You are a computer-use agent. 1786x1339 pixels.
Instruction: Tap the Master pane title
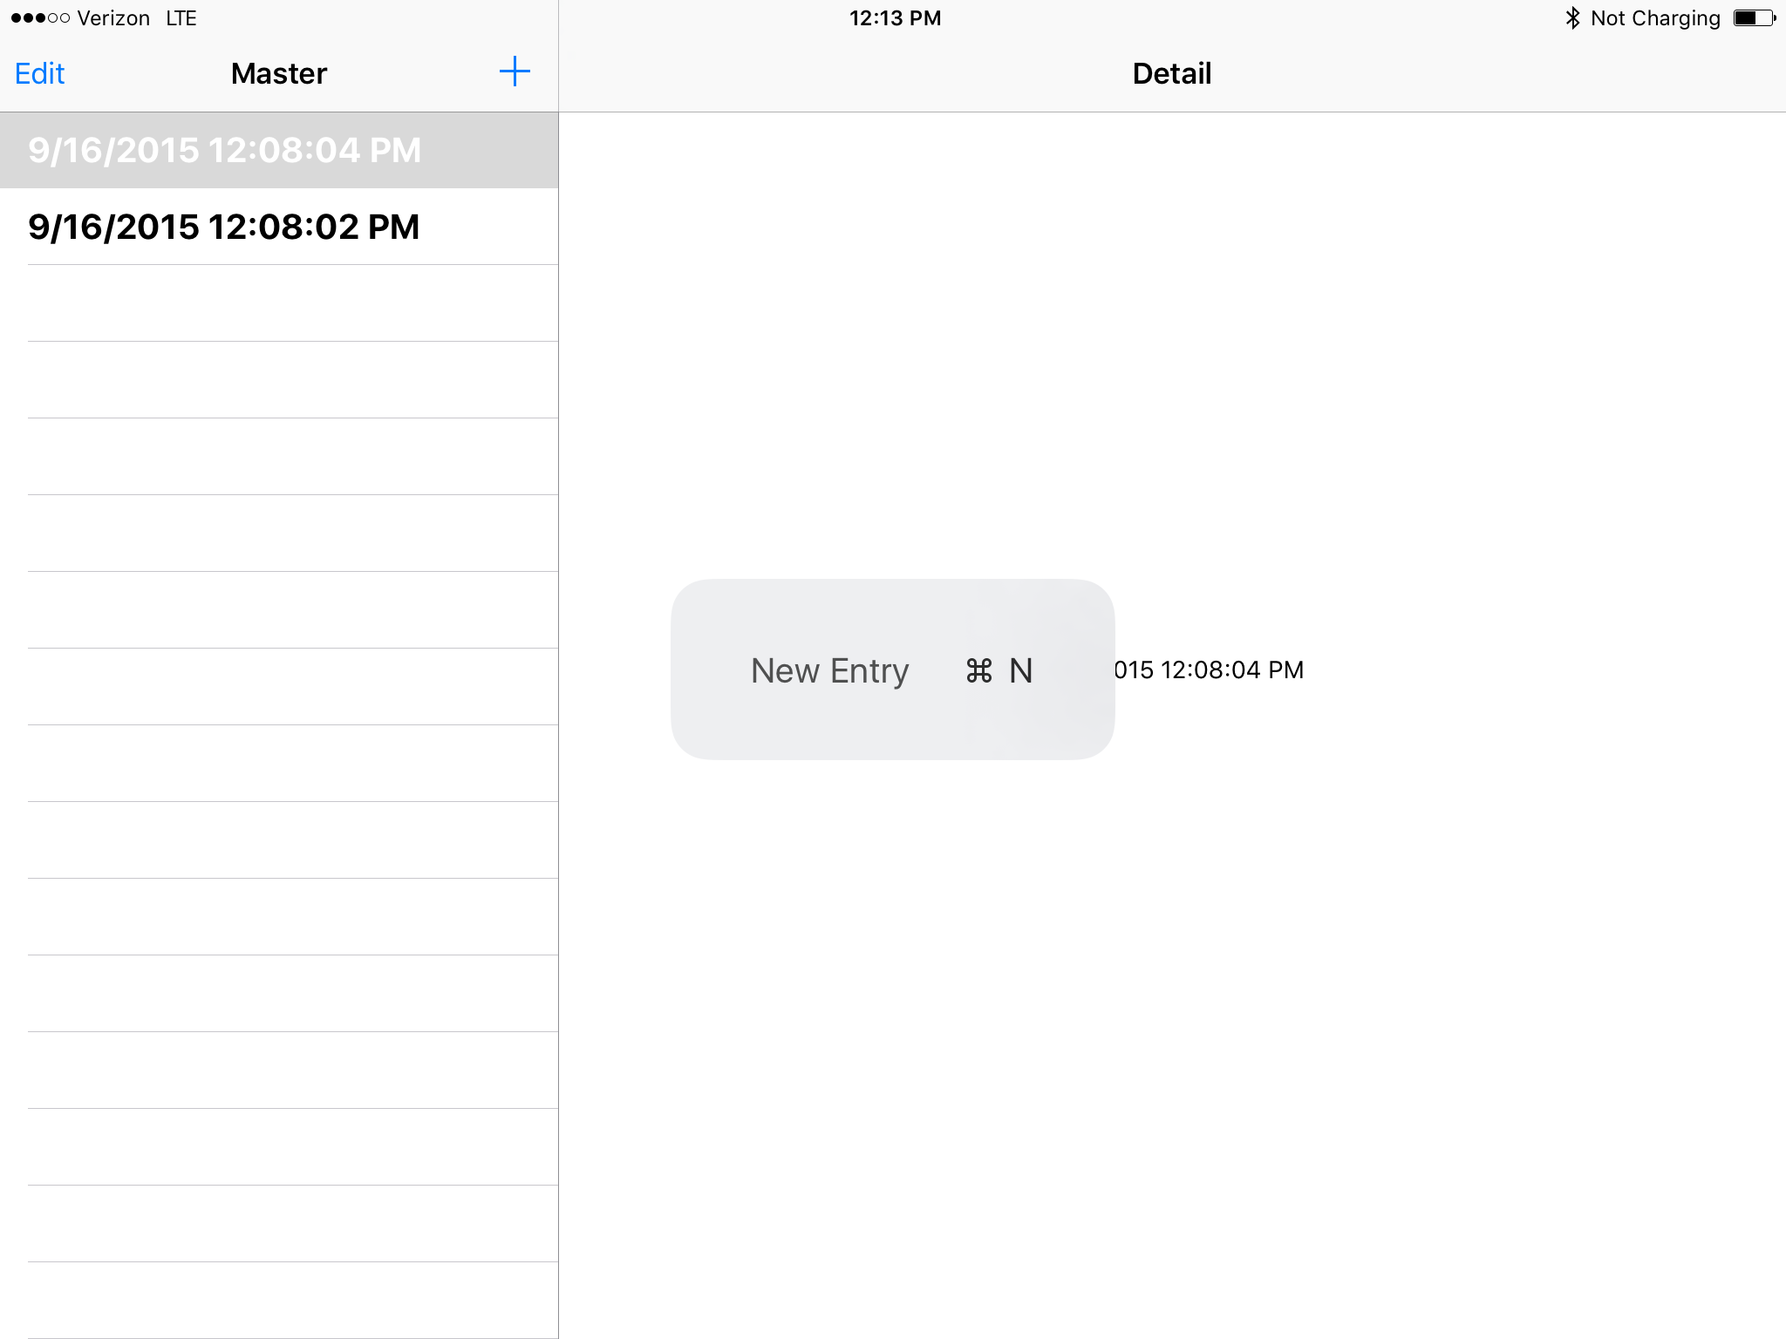click(x=278, y=73)
